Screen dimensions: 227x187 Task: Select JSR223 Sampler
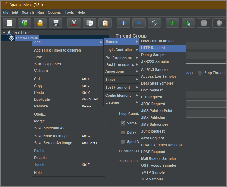click(163, 62)
